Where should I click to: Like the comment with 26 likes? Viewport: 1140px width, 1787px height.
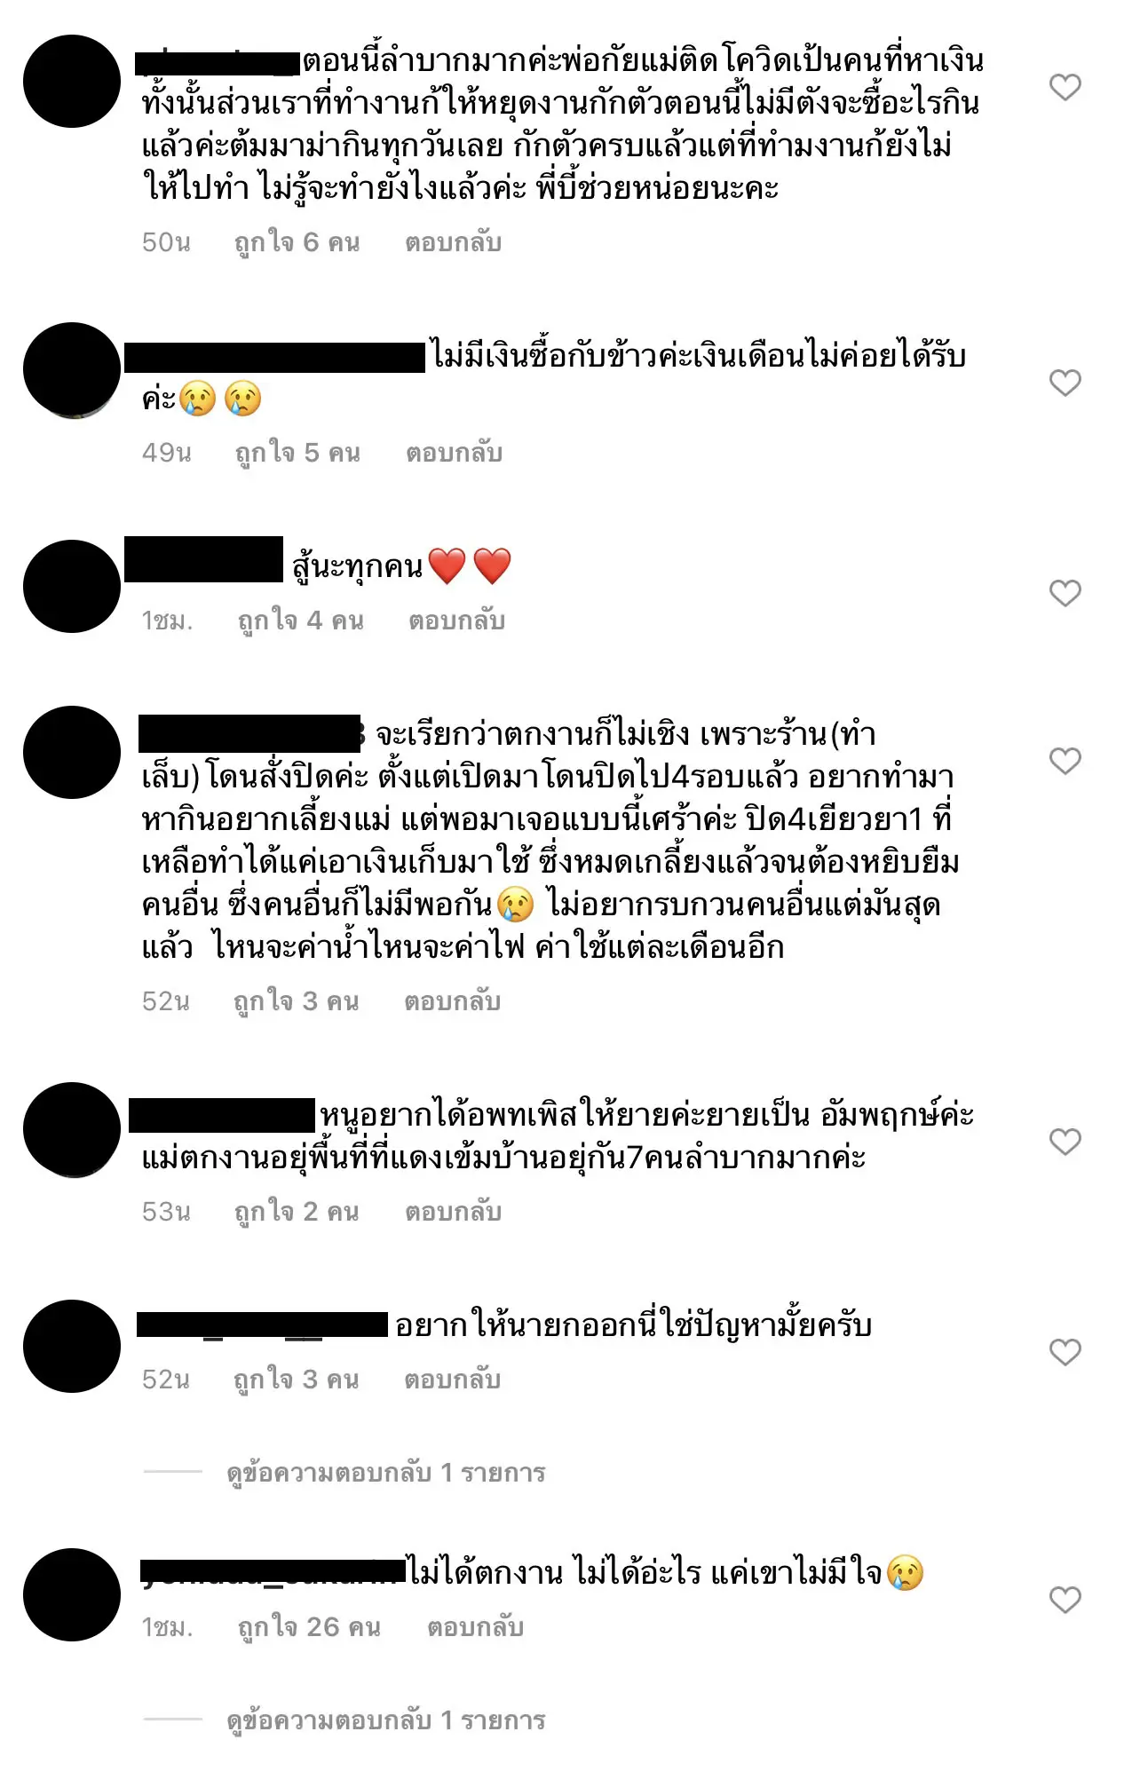pos(1065,1600)
